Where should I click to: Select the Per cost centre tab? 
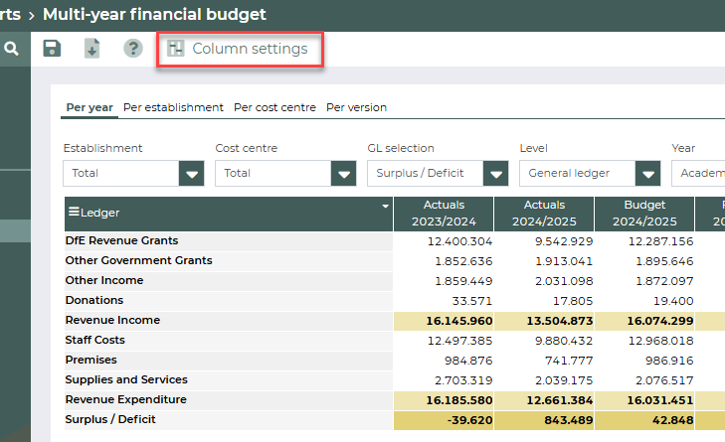click(x=274, y=107)
